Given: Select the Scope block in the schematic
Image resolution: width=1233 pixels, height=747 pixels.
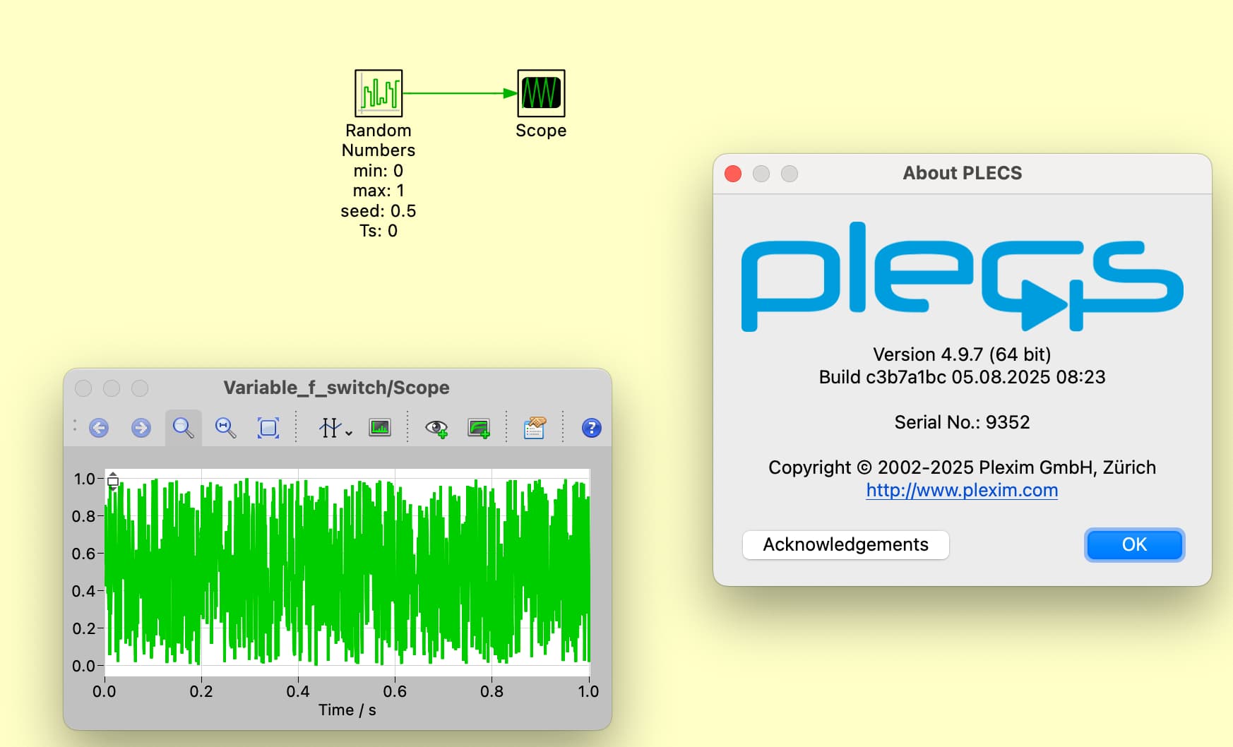Looking at the screenshot, I should tap(541, 93).
